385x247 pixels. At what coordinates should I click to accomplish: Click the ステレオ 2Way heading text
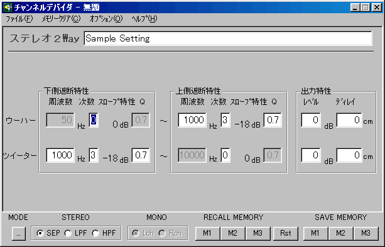(x=45, y=38)
